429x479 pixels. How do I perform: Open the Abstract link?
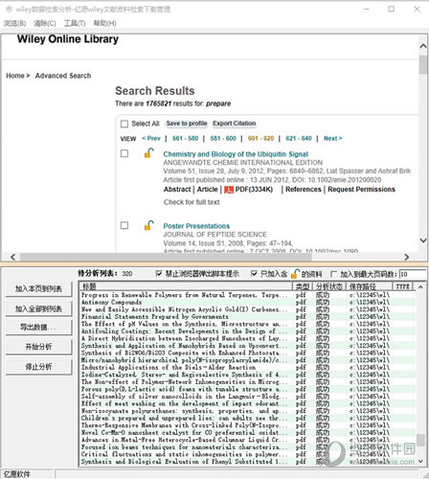click(177, 190)
